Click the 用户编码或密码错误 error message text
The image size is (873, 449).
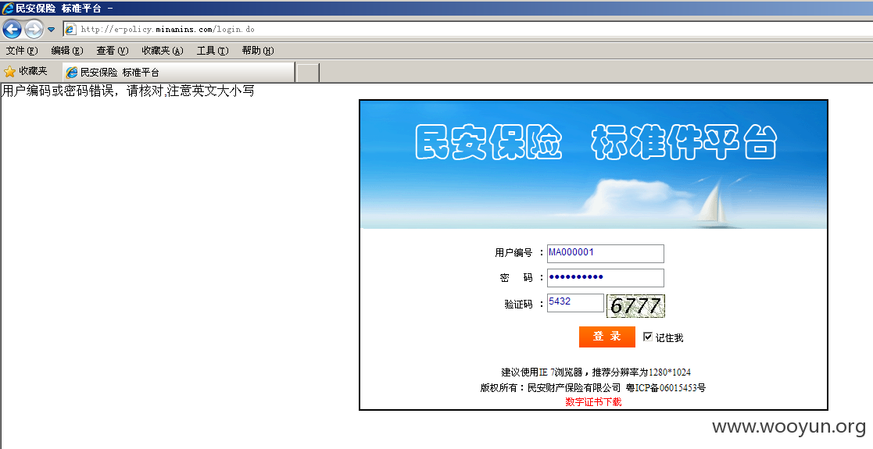pyautogui.click(x=127, y=91)
